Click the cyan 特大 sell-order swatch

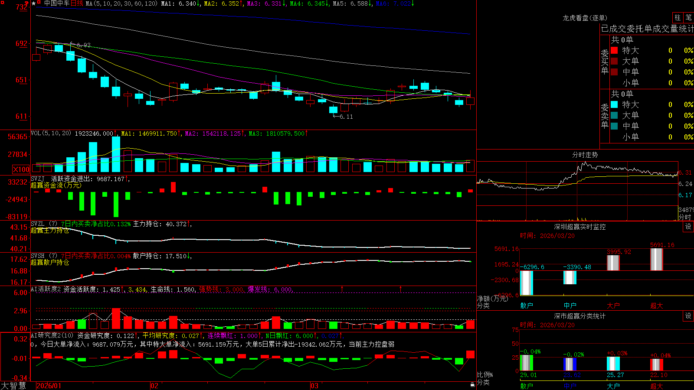click(x=614, y=104)
